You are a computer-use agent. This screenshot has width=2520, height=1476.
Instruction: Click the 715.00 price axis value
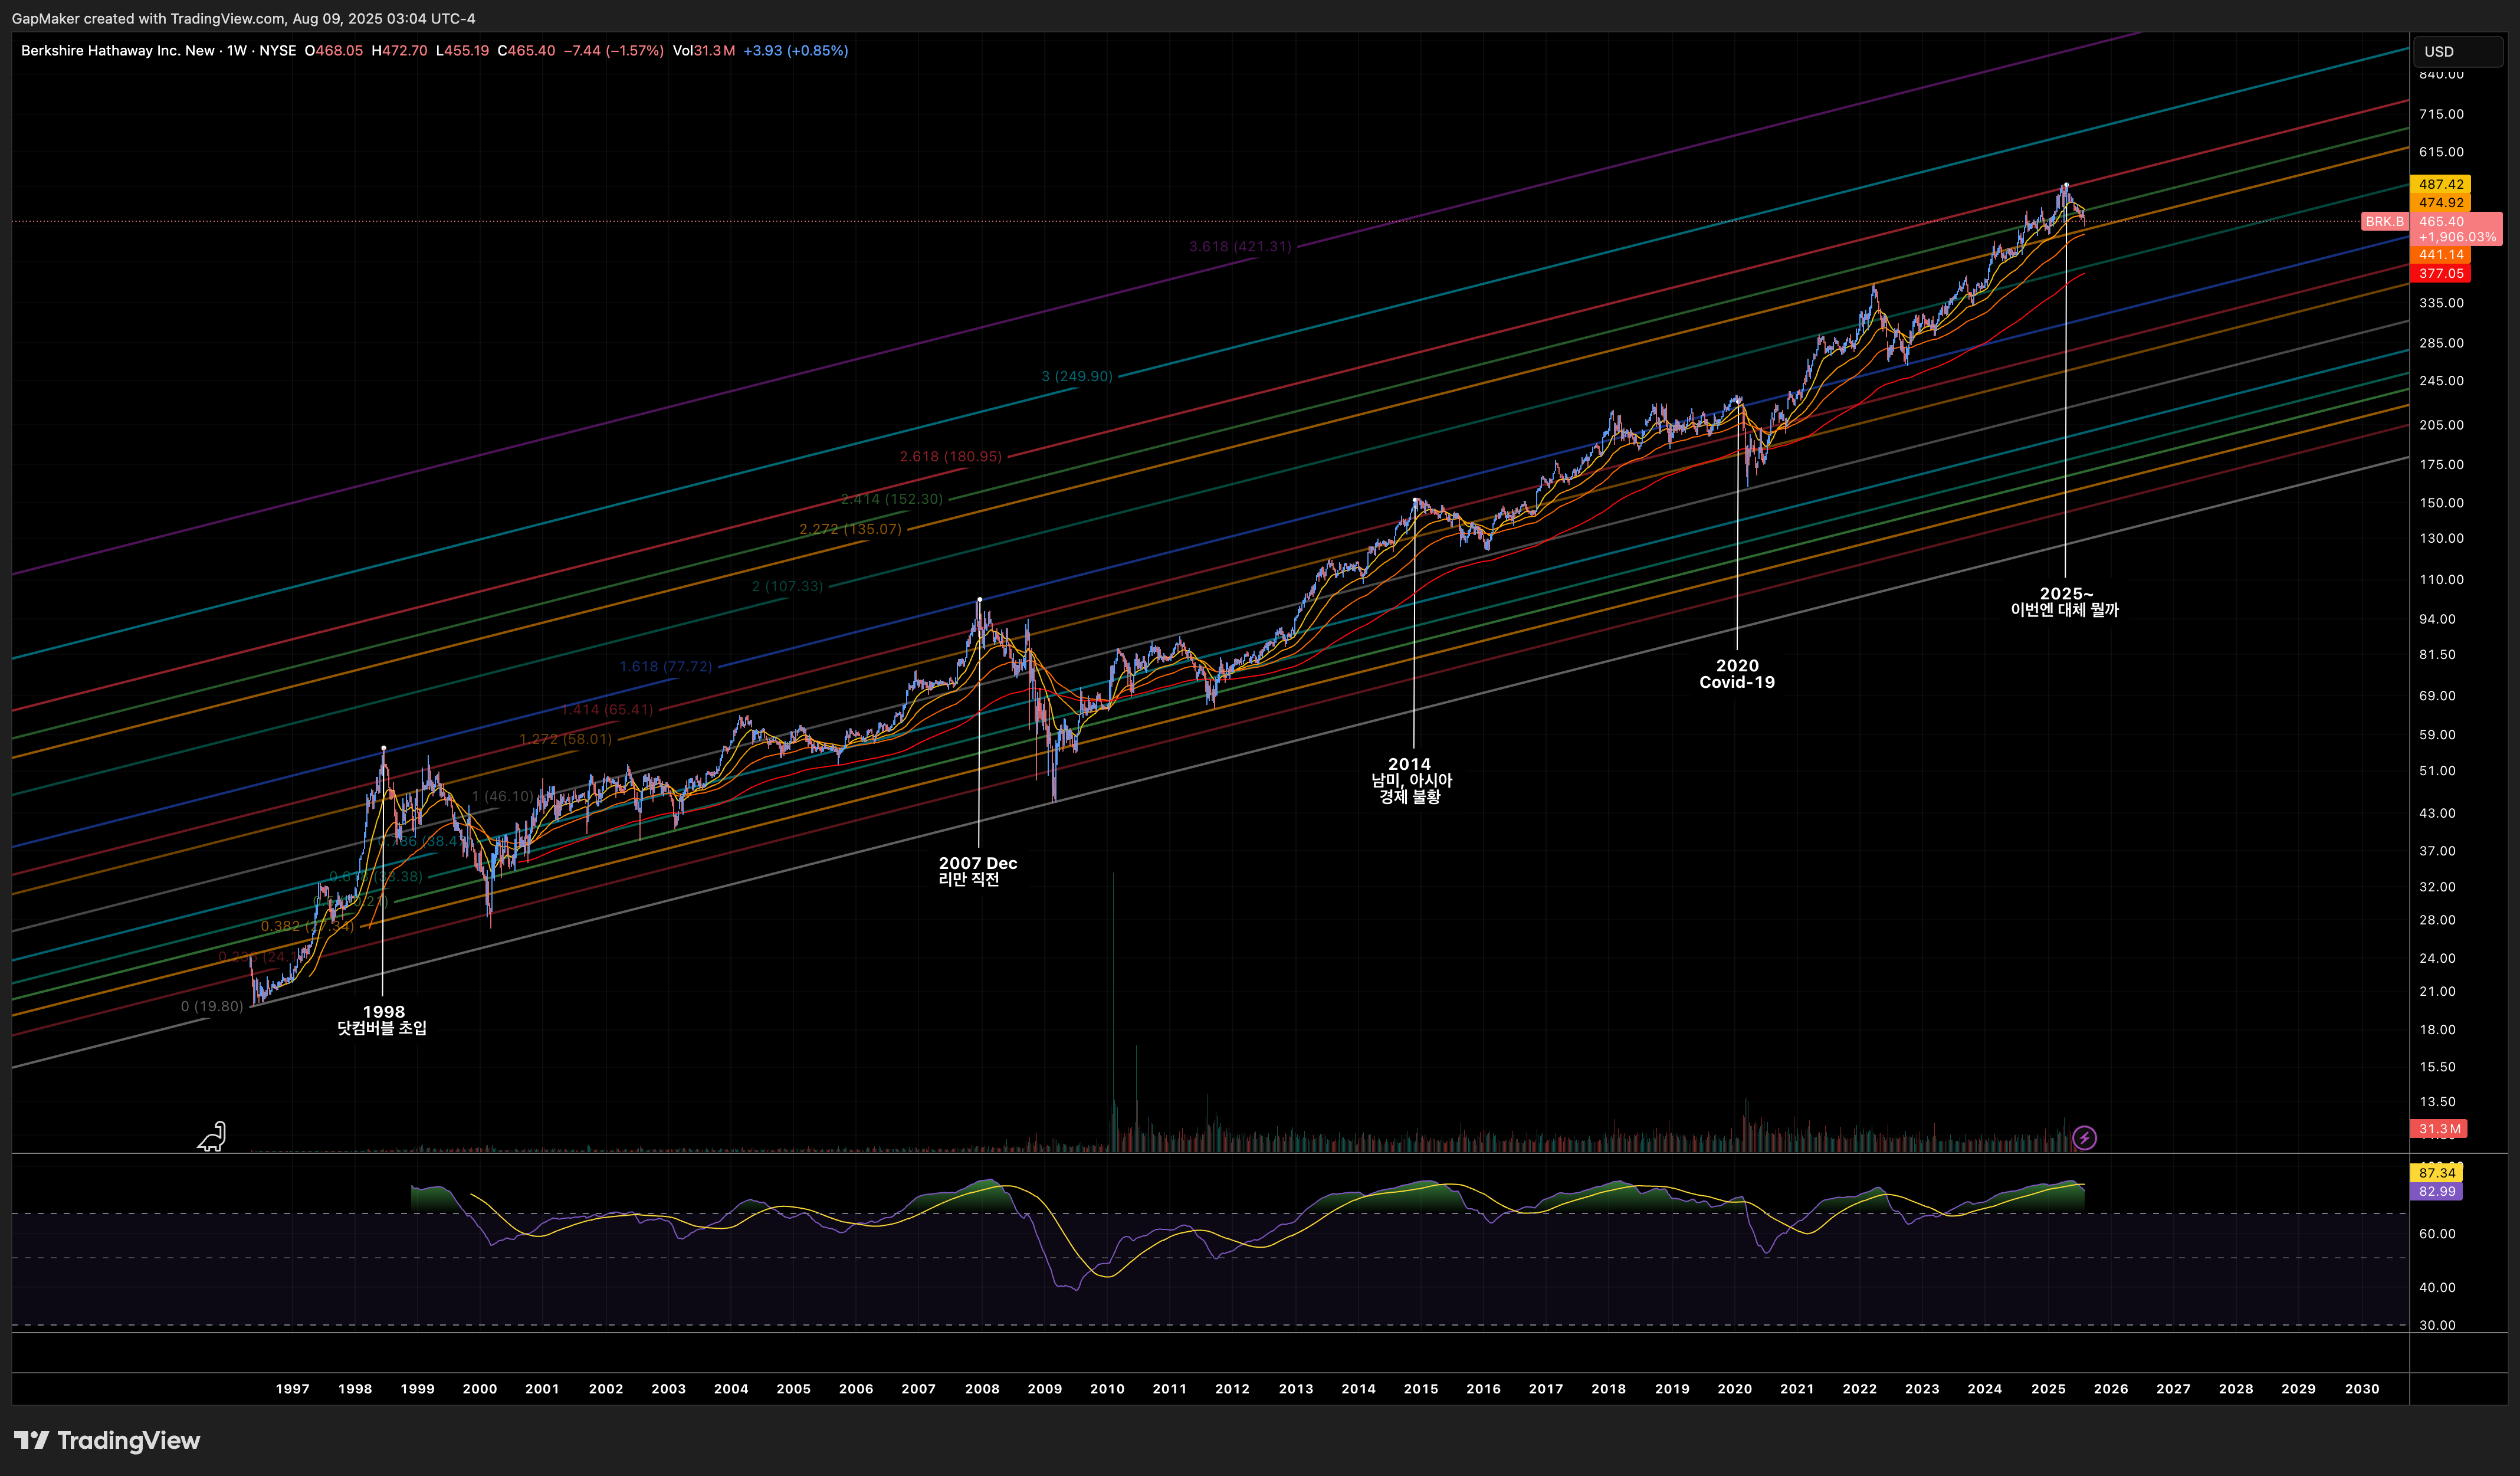[x=2441, y=114]
